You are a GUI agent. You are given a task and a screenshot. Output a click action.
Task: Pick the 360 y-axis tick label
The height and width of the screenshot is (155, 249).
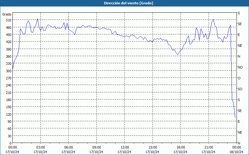[x=9, y=56]
